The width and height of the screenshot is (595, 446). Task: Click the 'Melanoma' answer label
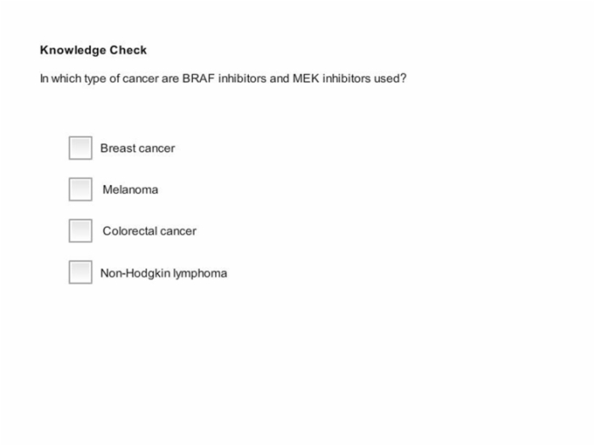pyautogui.click(x=130, y=189)
